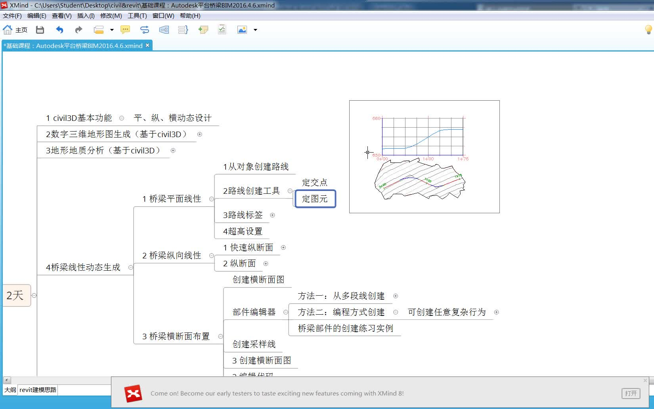The height and width of the screenshot is (409, 654).
Task: Dismiss the XMind 8 promotion banner
Action: pyautogui.click(x=645, y=380)
